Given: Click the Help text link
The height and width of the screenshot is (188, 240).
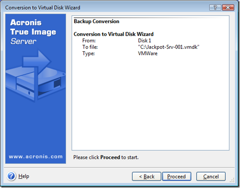Looking at the screenshot, I should pos(24,176).
